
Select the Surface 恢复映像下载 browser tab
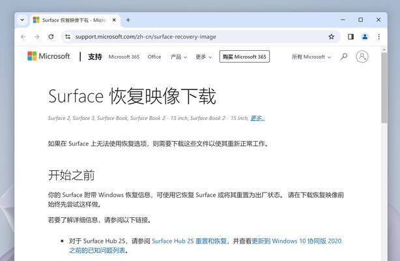(76, 20)
